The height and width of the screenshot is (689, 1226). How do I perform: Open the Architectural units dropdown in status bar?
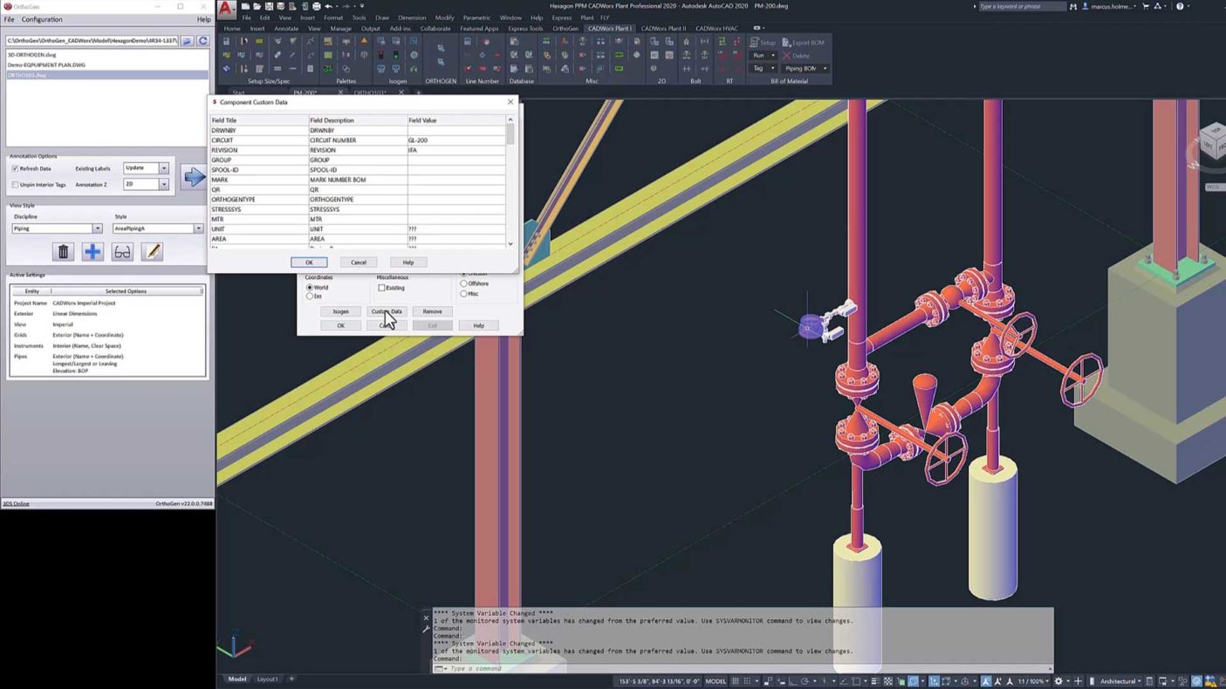(x=1120, y=681)
